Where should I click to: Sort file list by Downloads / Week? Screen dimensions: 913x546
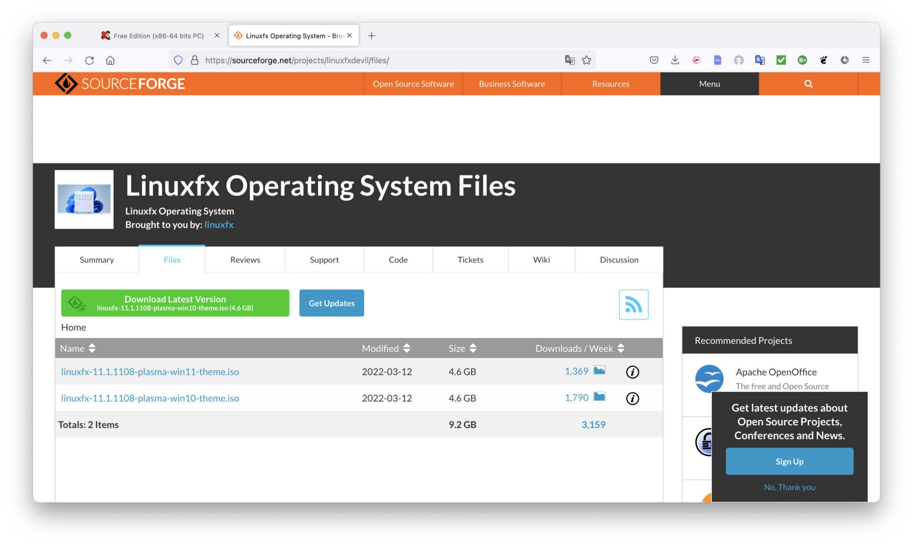tap(580, 349)
